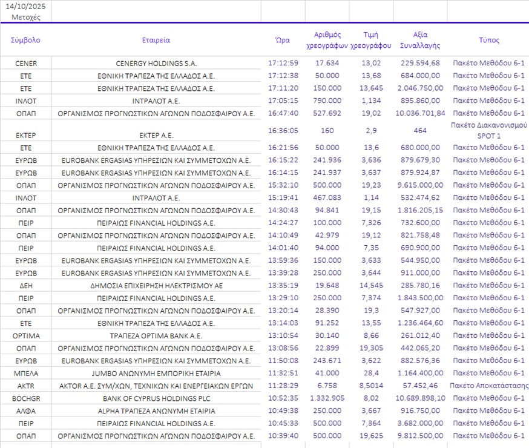Screen dimensions: 529x448
Task: Select the Εταιρεία column header
Action: (x=156, y=40)
